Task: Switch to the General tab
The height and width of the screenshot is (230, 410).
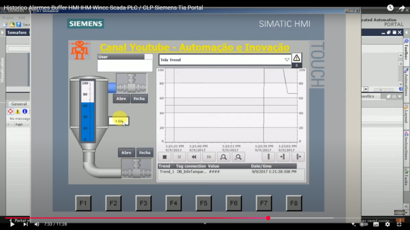Action: 19,104
